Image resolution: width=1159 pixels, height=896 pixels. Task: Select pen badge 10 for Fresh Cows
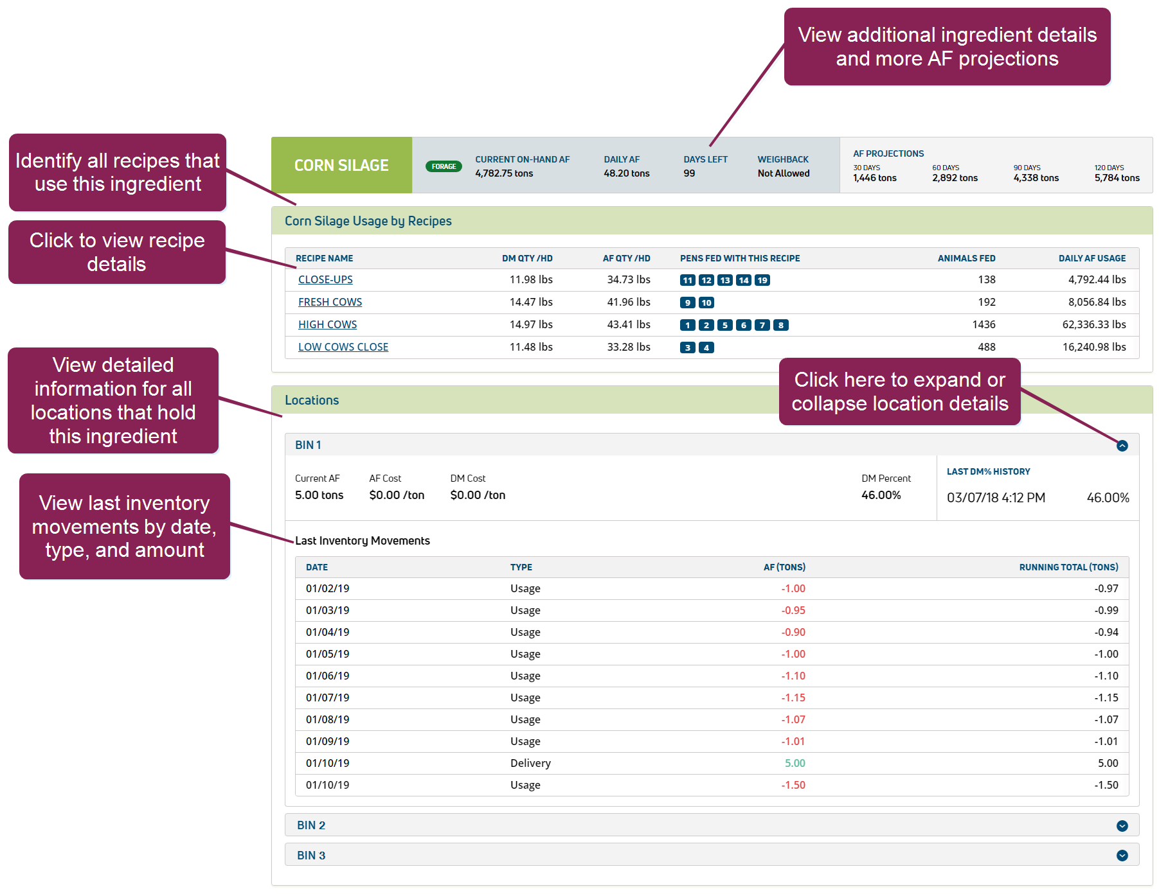point(706,303)
